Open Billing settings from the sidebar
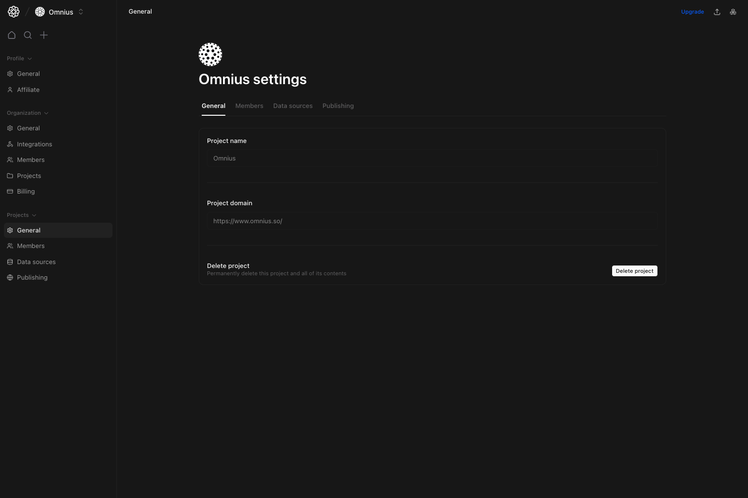Screen dimensions: 748x498 coord(25,191)
